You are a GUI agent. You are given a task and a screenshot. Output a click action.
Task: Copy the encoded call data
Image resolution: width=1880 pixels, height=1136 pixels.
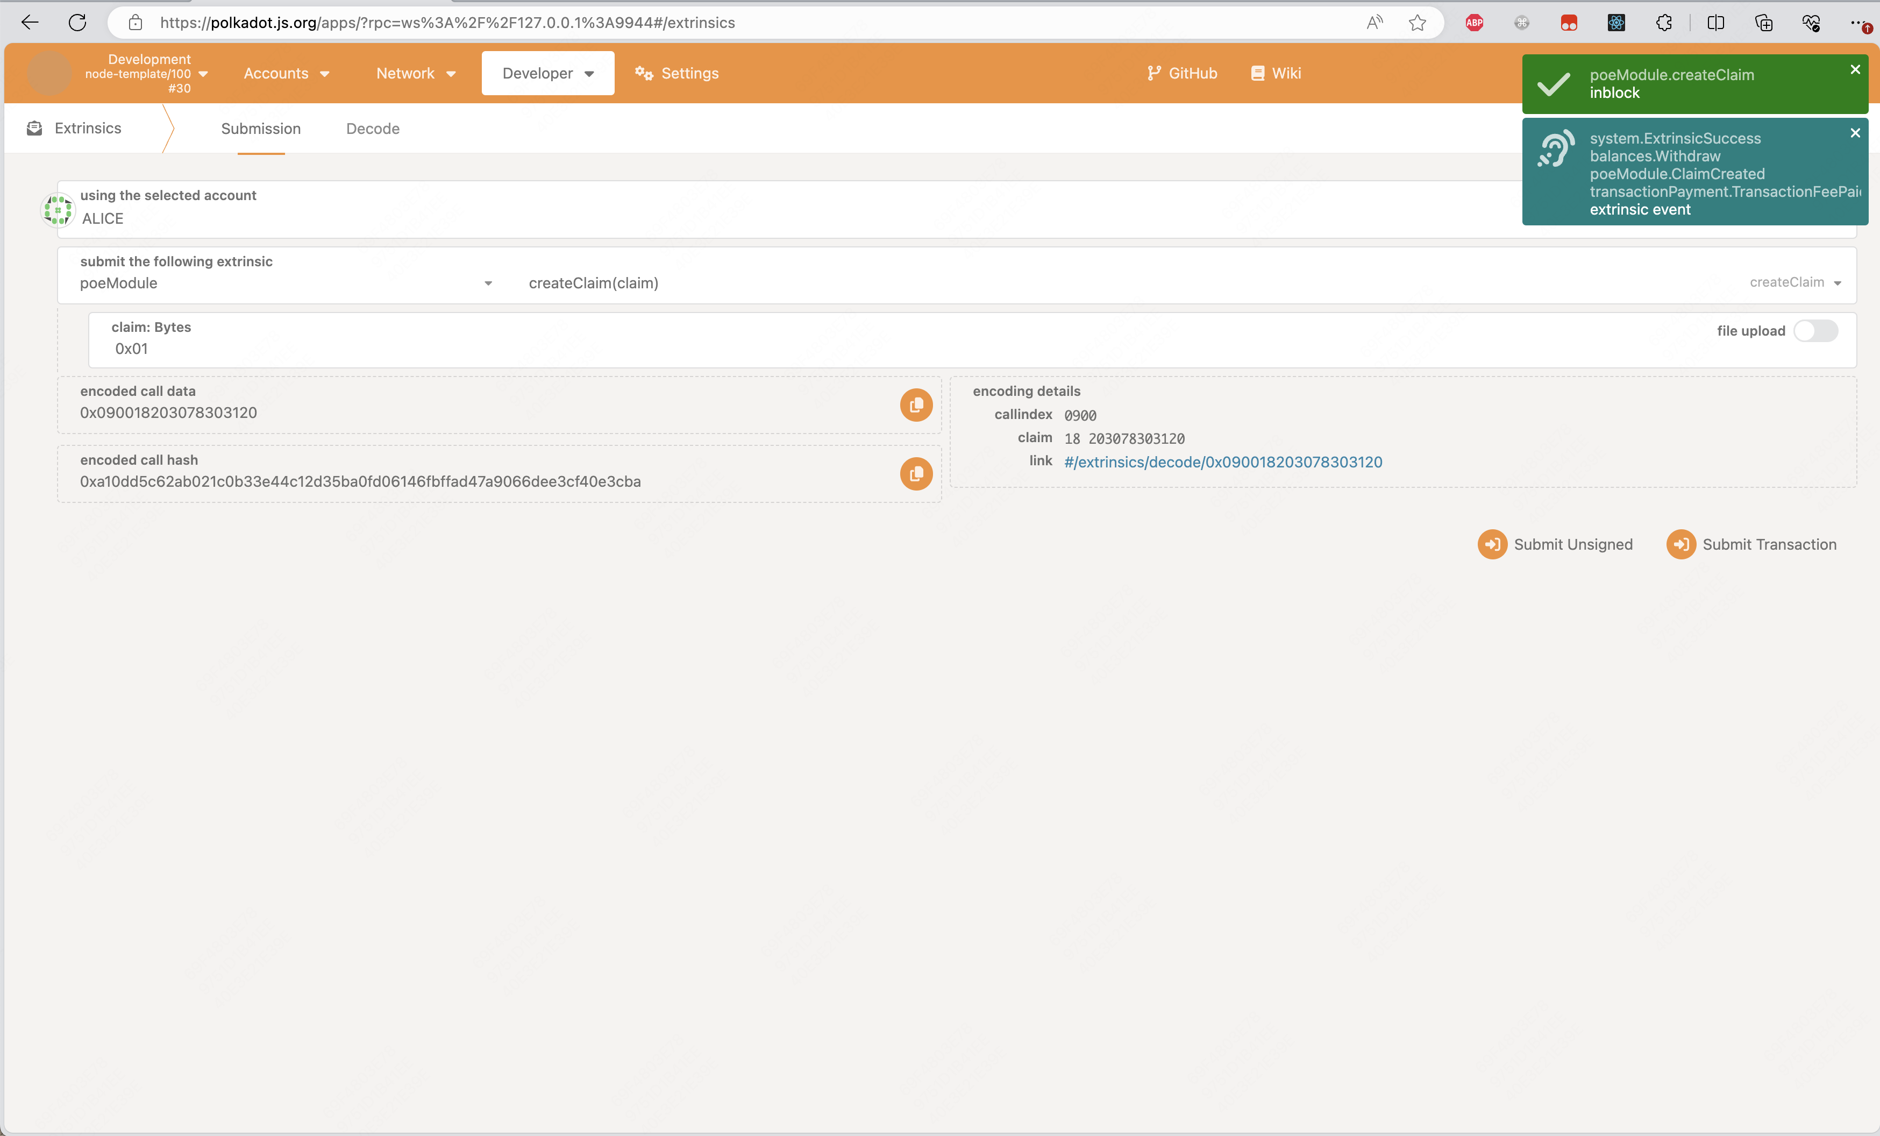click(916, 405)
